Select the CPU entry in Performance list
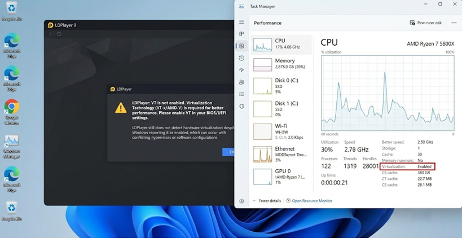The height and width of the screenshot is (238, 462). (x=281, y=45)
